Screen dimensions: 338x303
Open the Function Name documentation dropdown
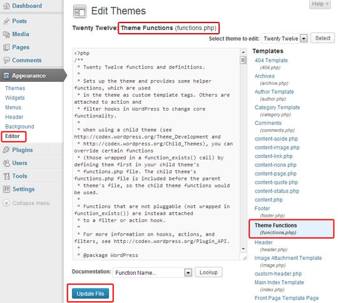(153, 272)
